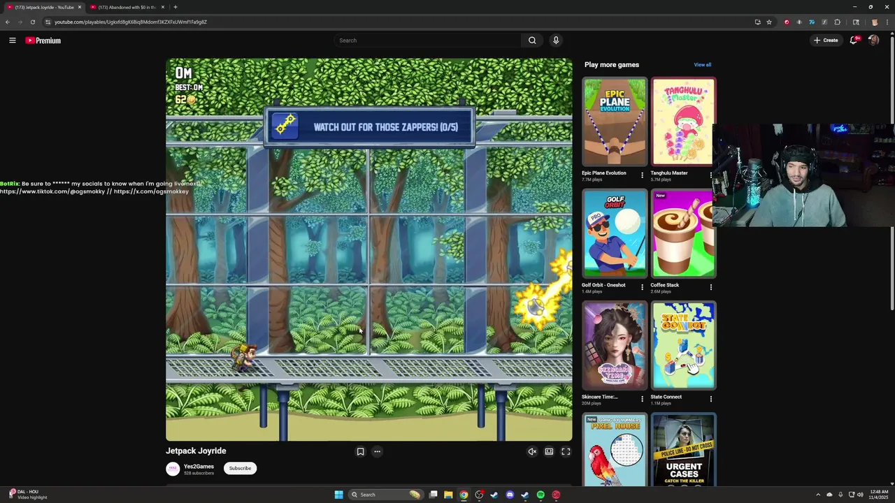895x503 pixels.
Task: View site information icon in the address bar
Action: click(48, 22)
